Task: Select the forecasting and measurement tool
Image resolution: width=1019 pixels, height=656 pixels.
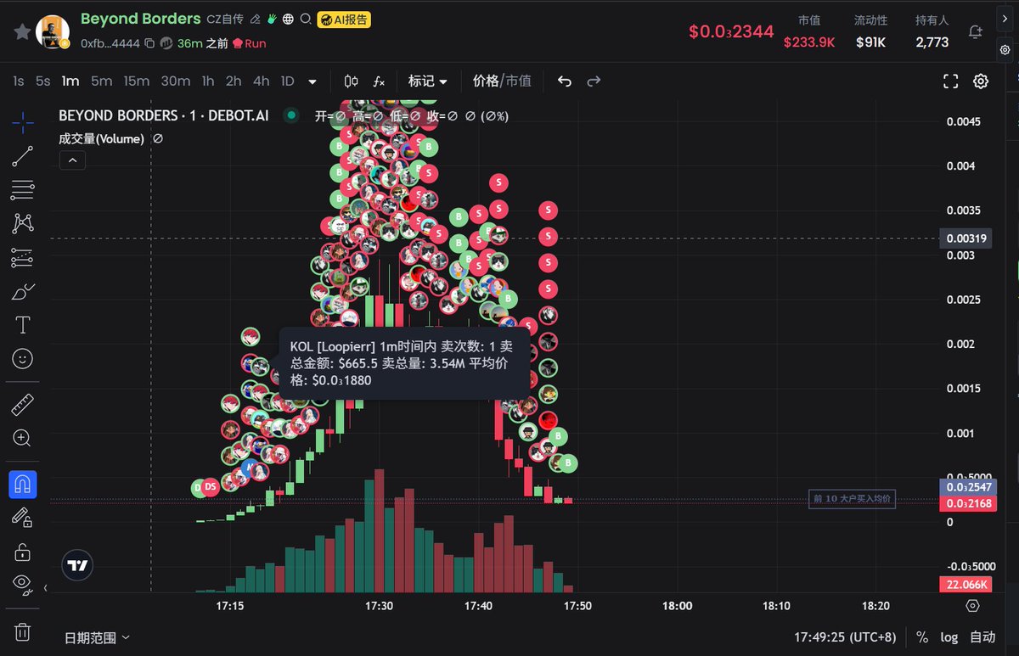Action: coord(23,258)
